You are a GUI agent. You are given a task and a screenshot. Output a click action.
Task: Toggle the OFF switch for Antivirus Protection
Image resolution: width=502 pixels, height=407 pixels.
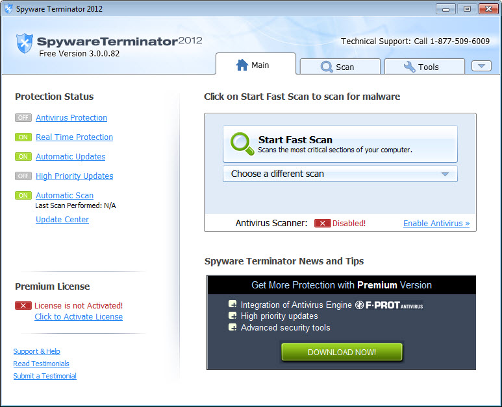pos(23,117)
